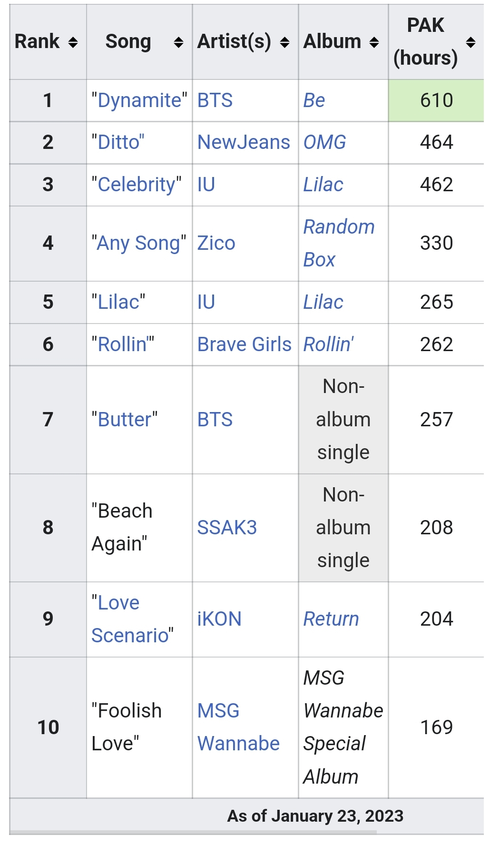Open the NewJeans artist link

[x=244, y=142]
